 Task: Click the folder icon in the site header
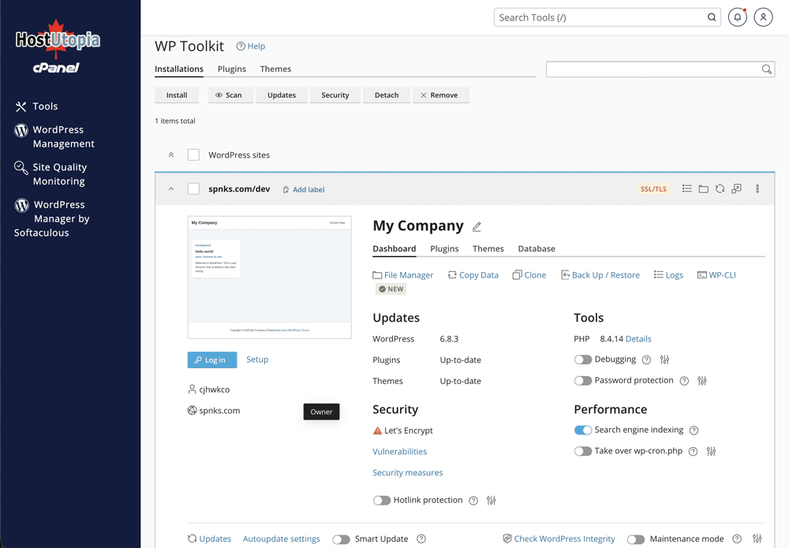703,189
